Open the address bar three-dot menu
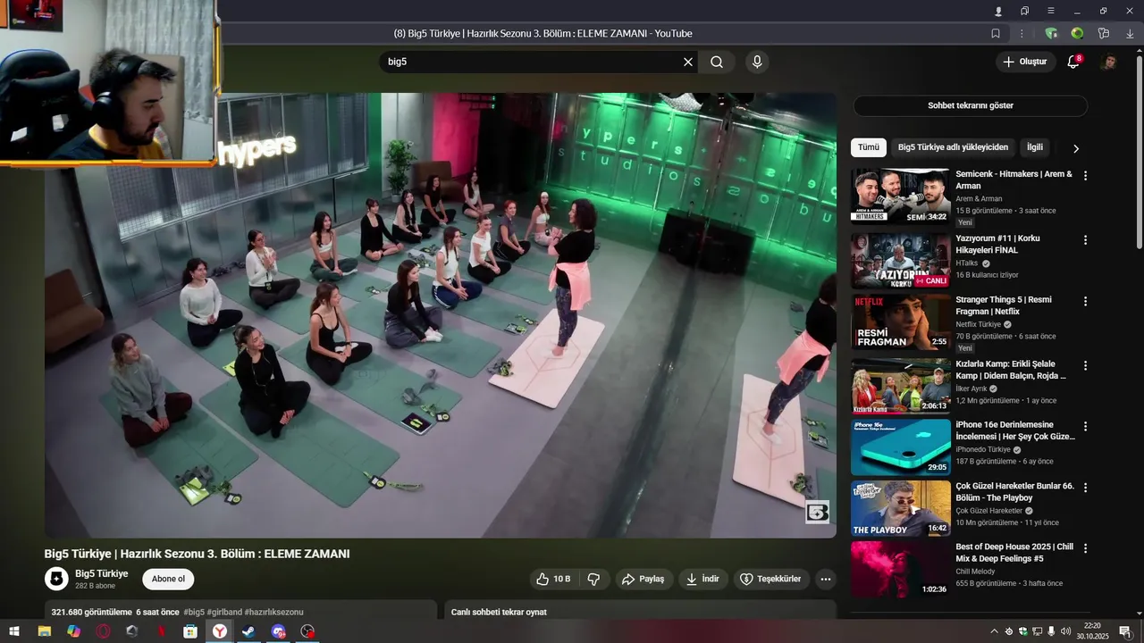The image size is (1144, 643). 1022,33
